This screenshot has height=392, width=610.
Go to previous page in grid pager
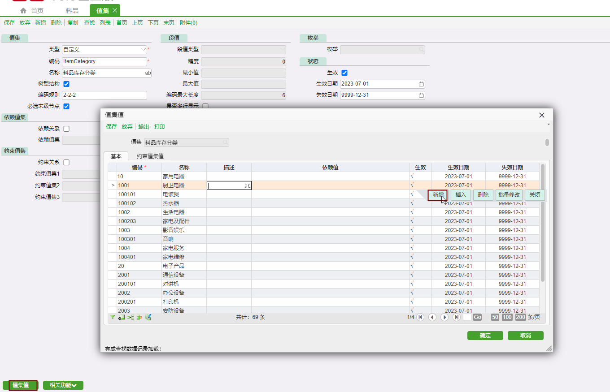click(432, 317)
